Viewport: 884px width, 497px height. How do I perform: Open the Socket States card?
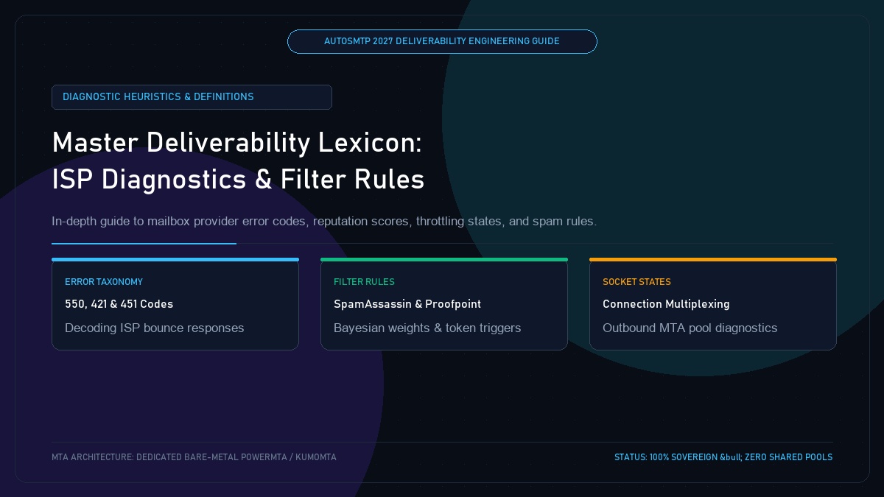pos(713,304)
